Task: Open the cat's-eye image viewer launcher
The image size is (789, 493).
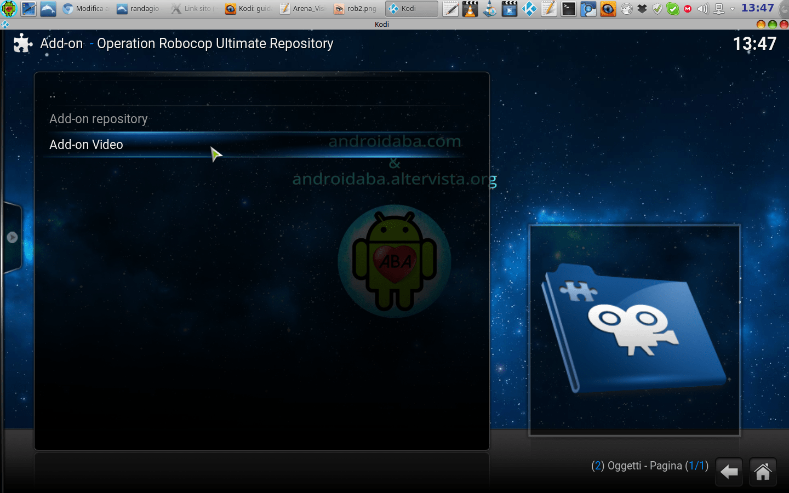Action: click(x=608, y=9)
